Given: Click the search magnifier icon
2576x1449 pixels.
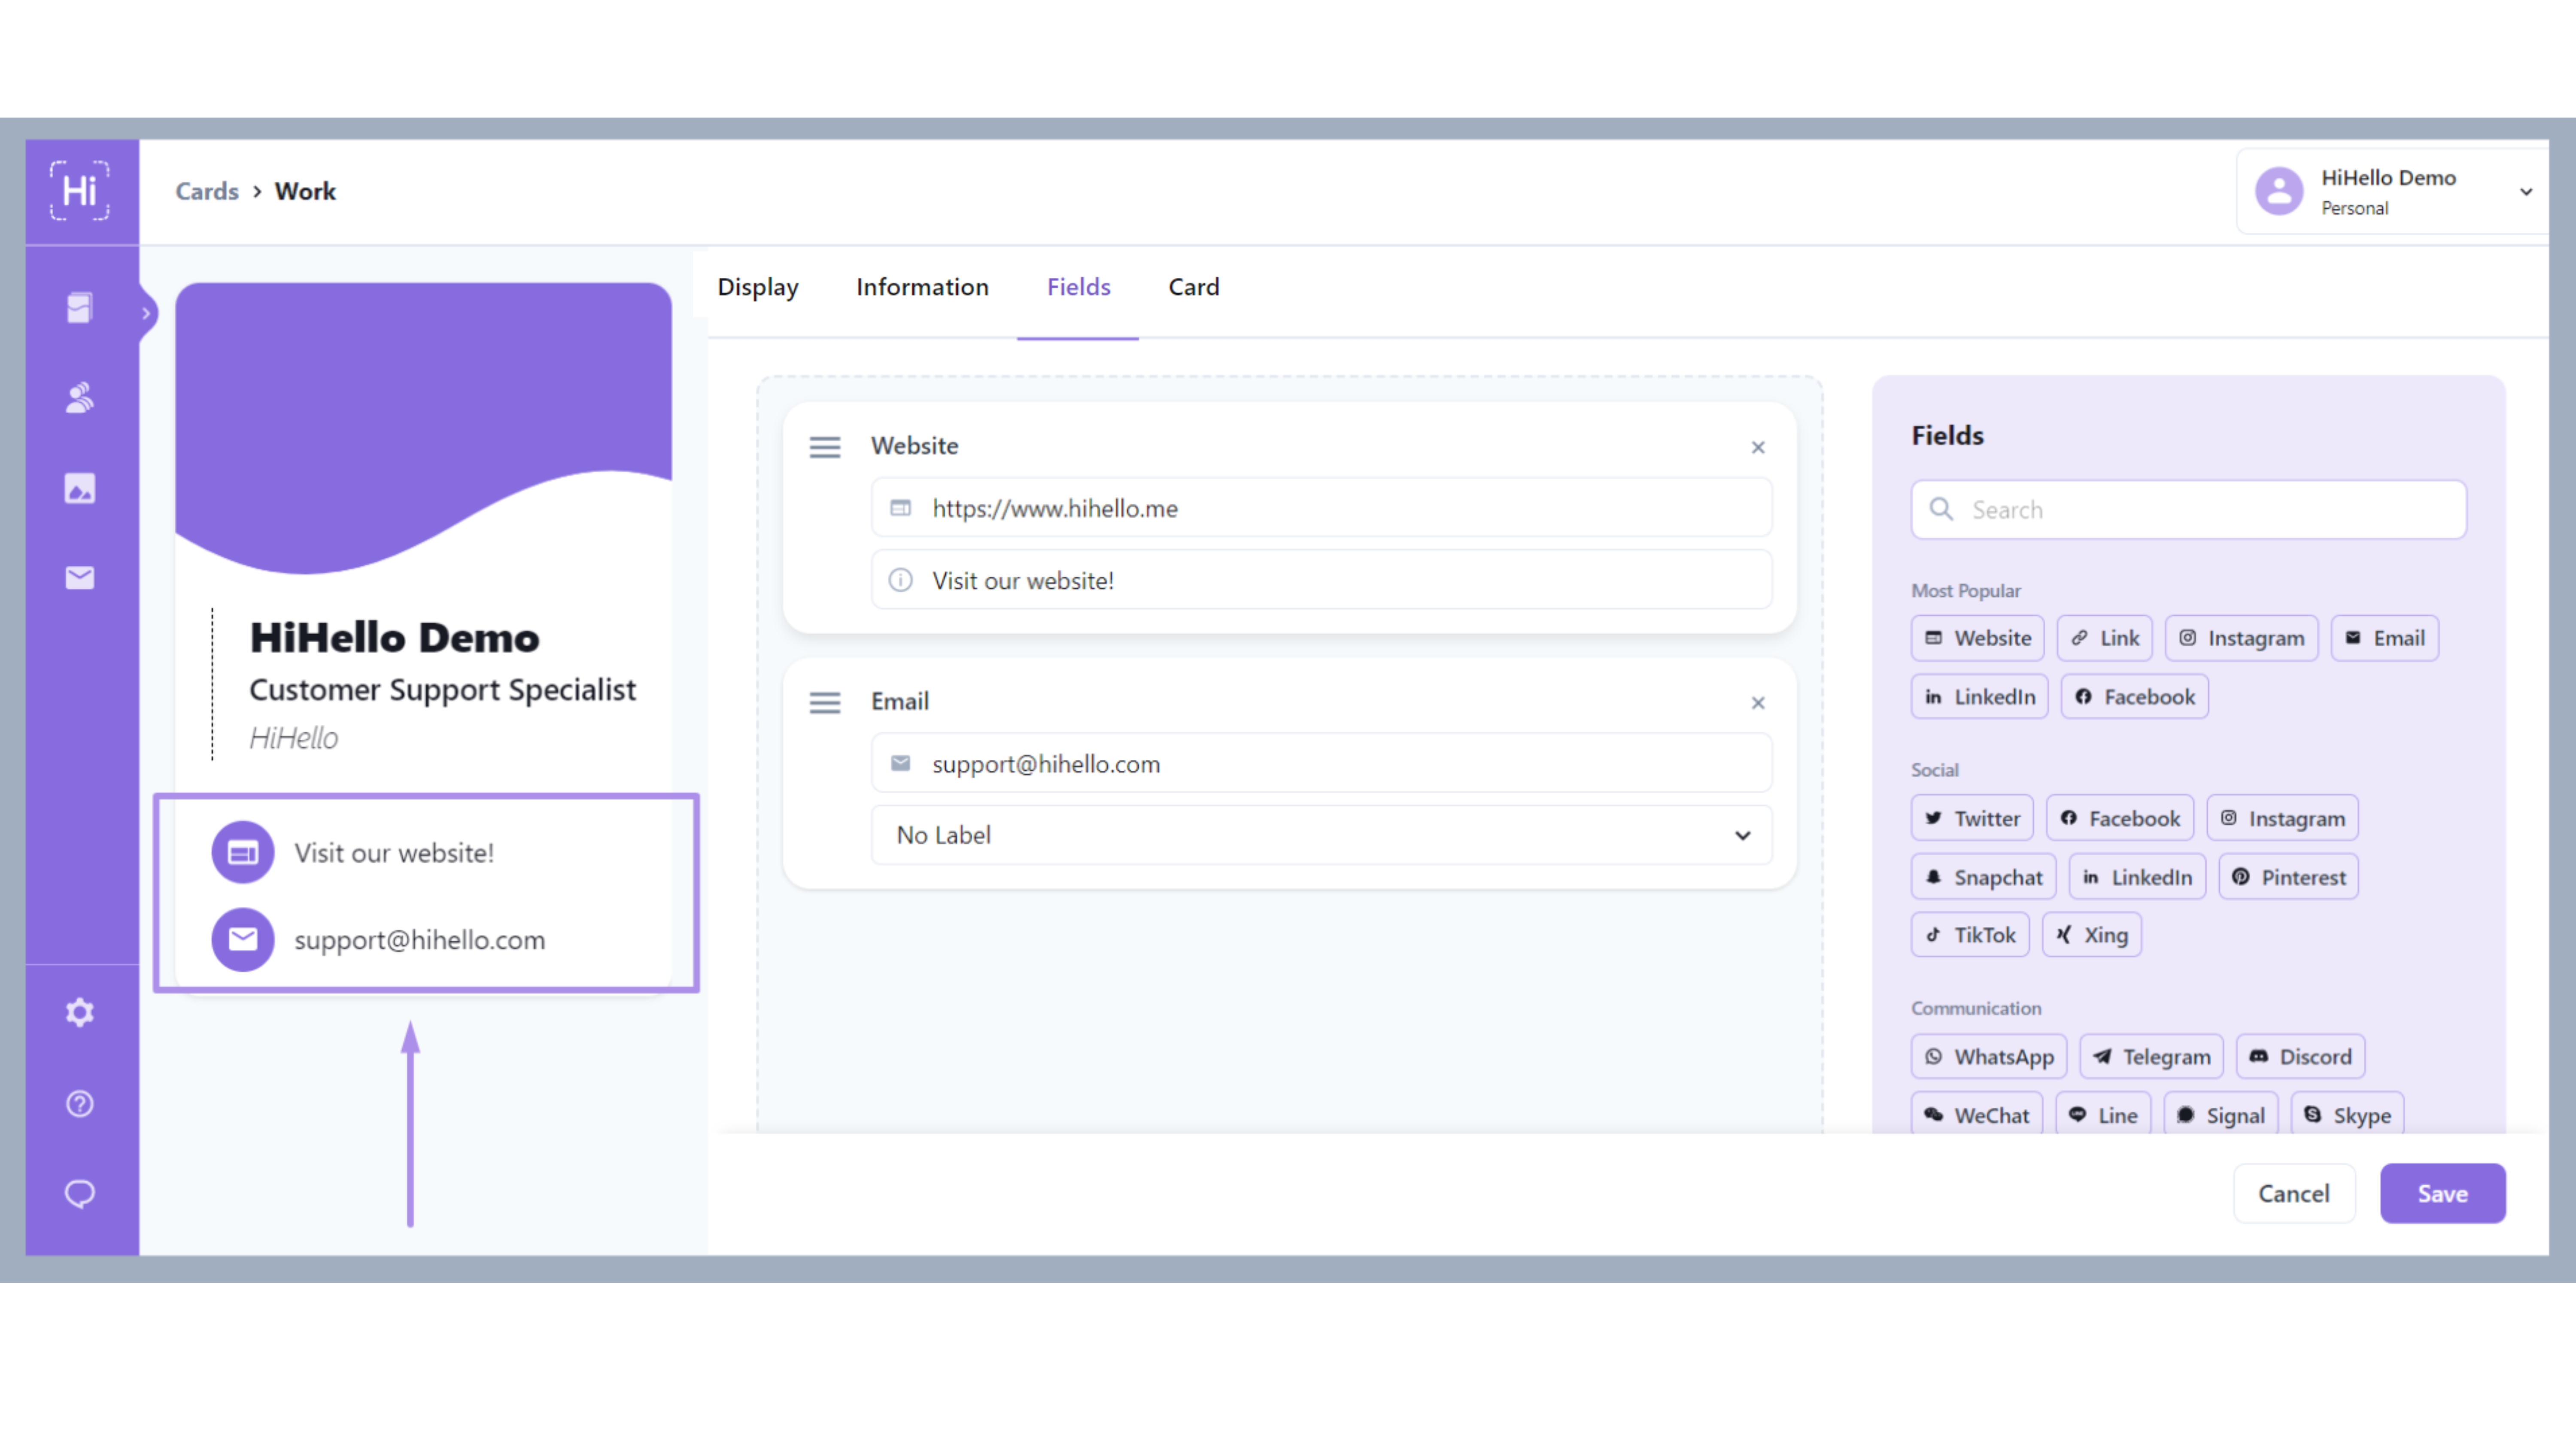Looking at the screenshot, I should click(1941, 509).
